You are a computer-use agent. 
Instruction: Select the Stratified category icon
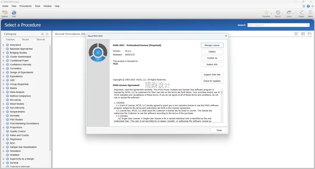pos(7,155)
